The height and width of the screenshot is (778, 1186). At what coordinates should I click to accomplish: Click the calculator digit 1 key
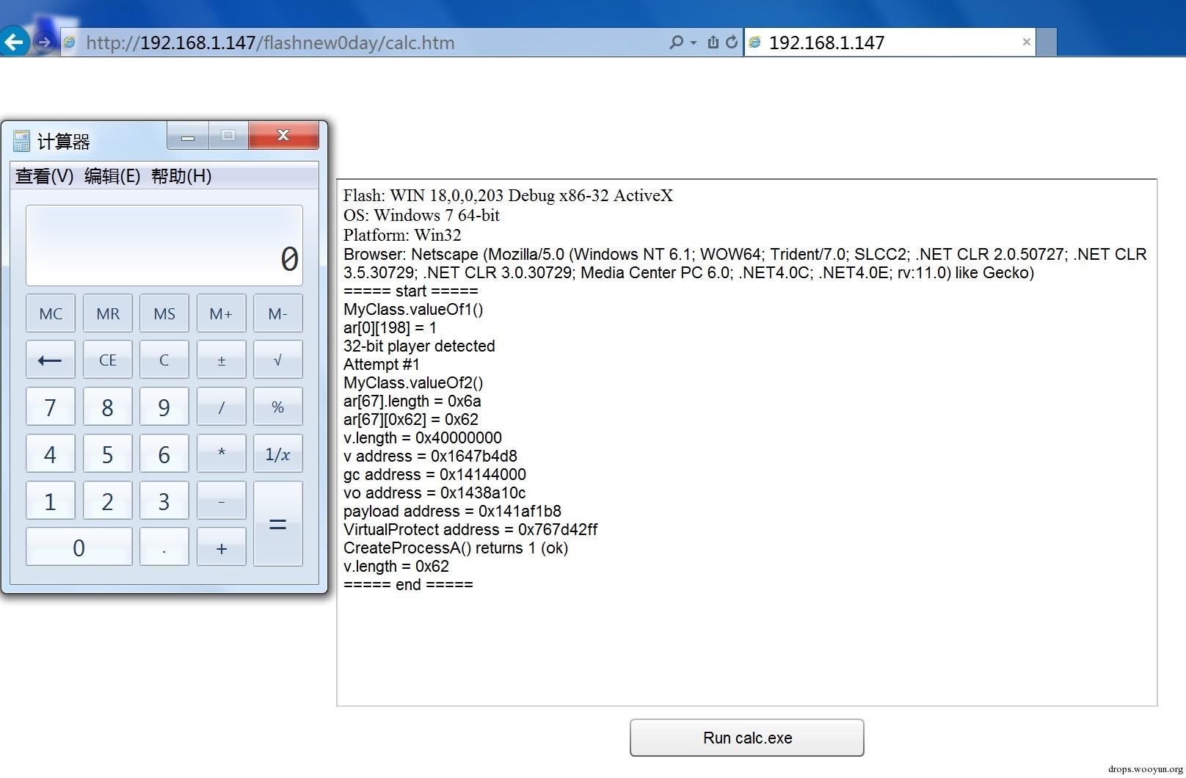click(x=51, y=501)
